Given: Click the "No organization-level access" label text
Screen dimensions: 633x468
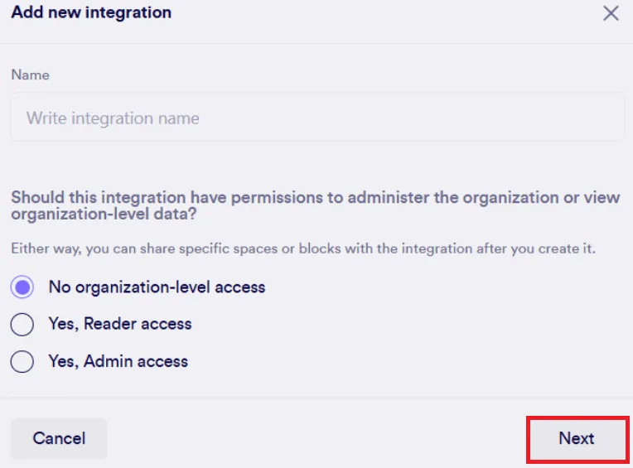Looking at the screenshot, I should (157, 287).
